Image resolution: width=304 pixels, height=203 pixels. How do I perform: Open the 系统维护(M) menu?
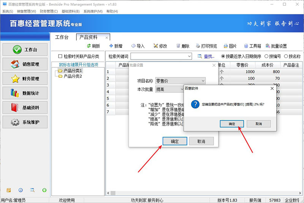(93, 11)
